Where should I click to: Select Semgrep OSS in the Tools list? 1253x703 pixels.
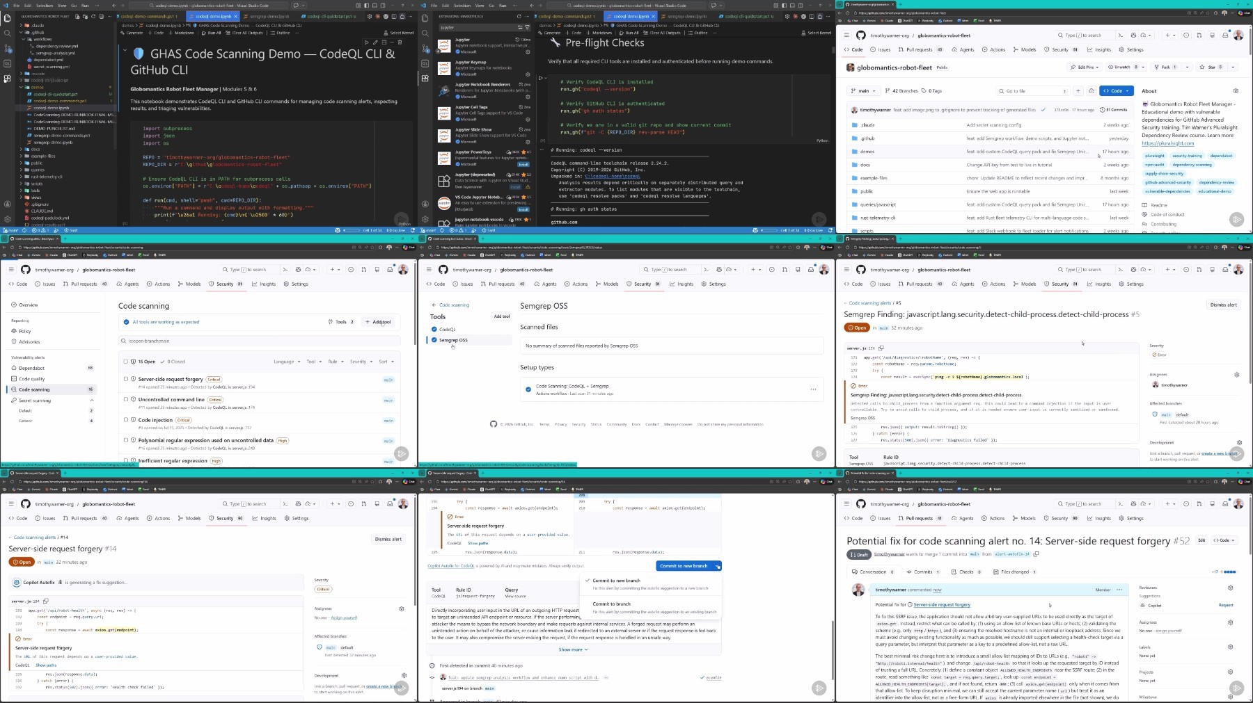pos(453,340)
